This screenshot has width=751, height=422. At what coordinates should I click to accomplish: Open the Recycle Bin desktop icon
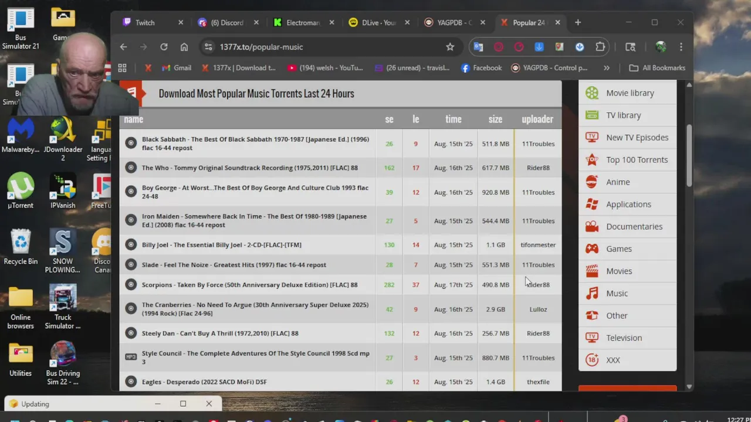[21, 247]
